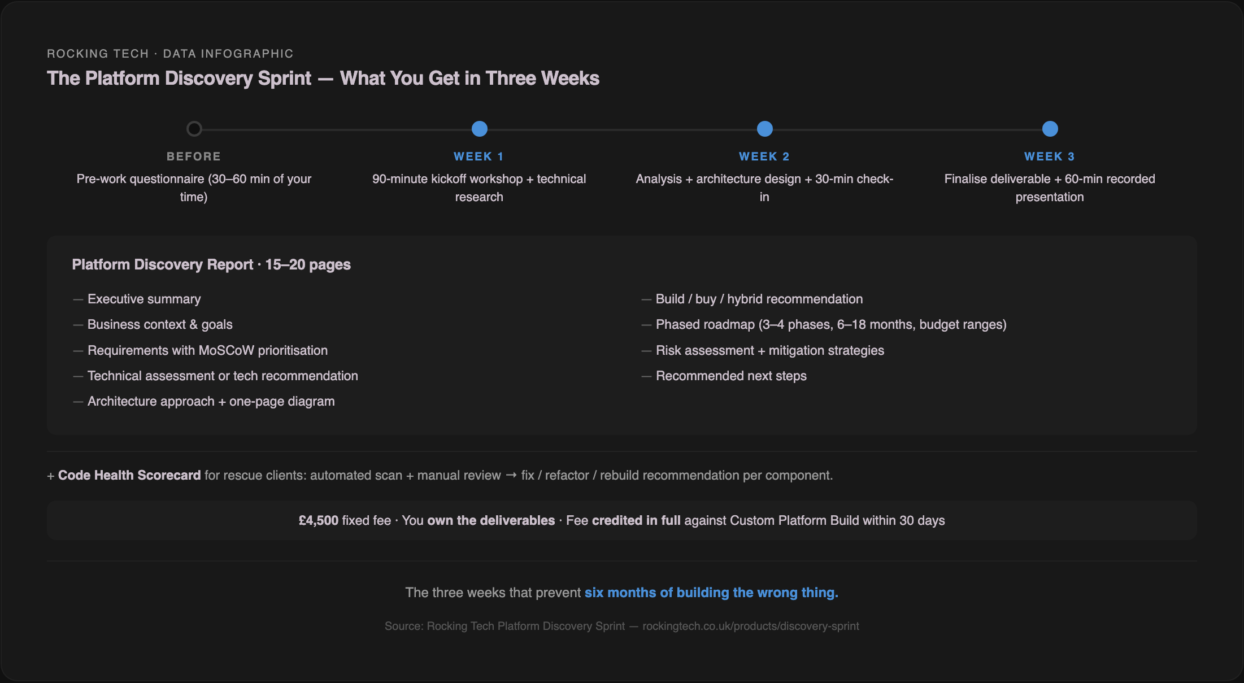Viewport: 1244px width, 683px height.
Task: Select the Week 2 blue timeline dot
Action: [764, 129]
